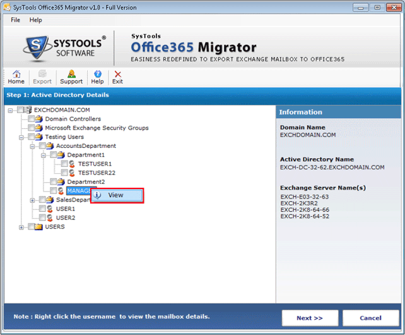Screen dimensions: 405x335
Task: Click the EXCH-DC-32-62.EXCHDOMAIN.COM directory name
Action: tap(332, 167)
